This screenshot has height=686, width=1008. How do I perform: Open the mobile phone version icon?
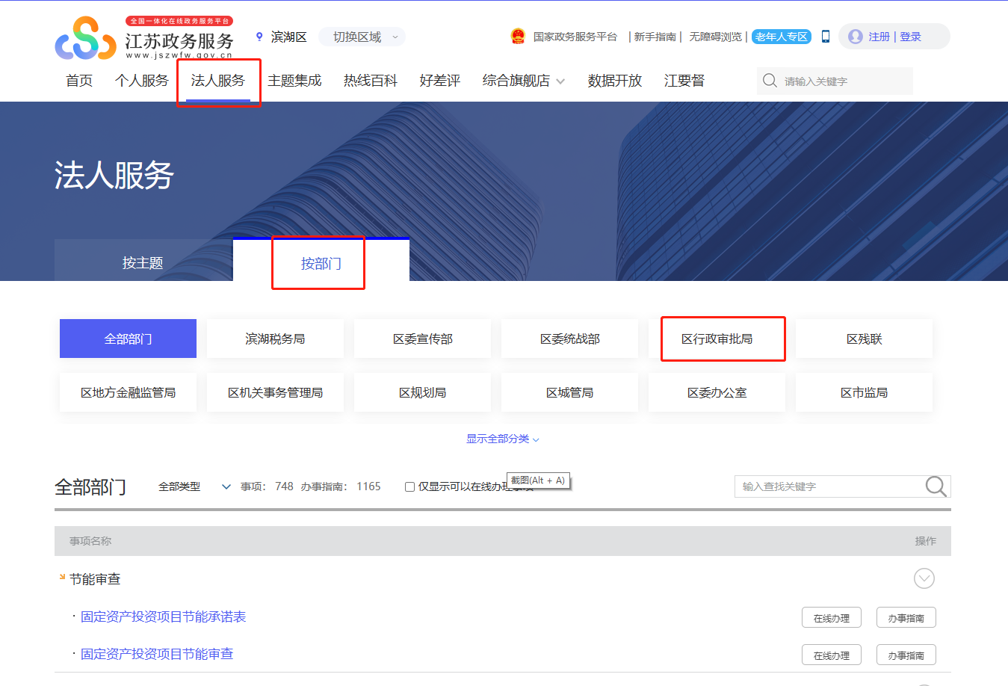point(826,37)
